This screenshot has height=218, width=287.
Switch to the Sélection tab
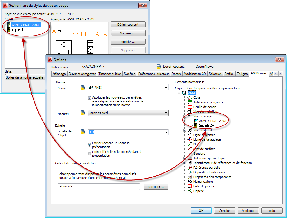(215, 74)
